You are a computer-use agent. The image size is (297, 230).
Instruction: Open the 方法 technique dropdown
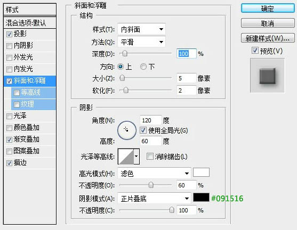click(141, 42)
